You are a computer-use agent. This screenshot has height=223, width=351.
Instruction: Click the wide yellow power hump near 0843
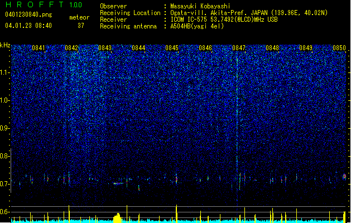click(117, 219)
